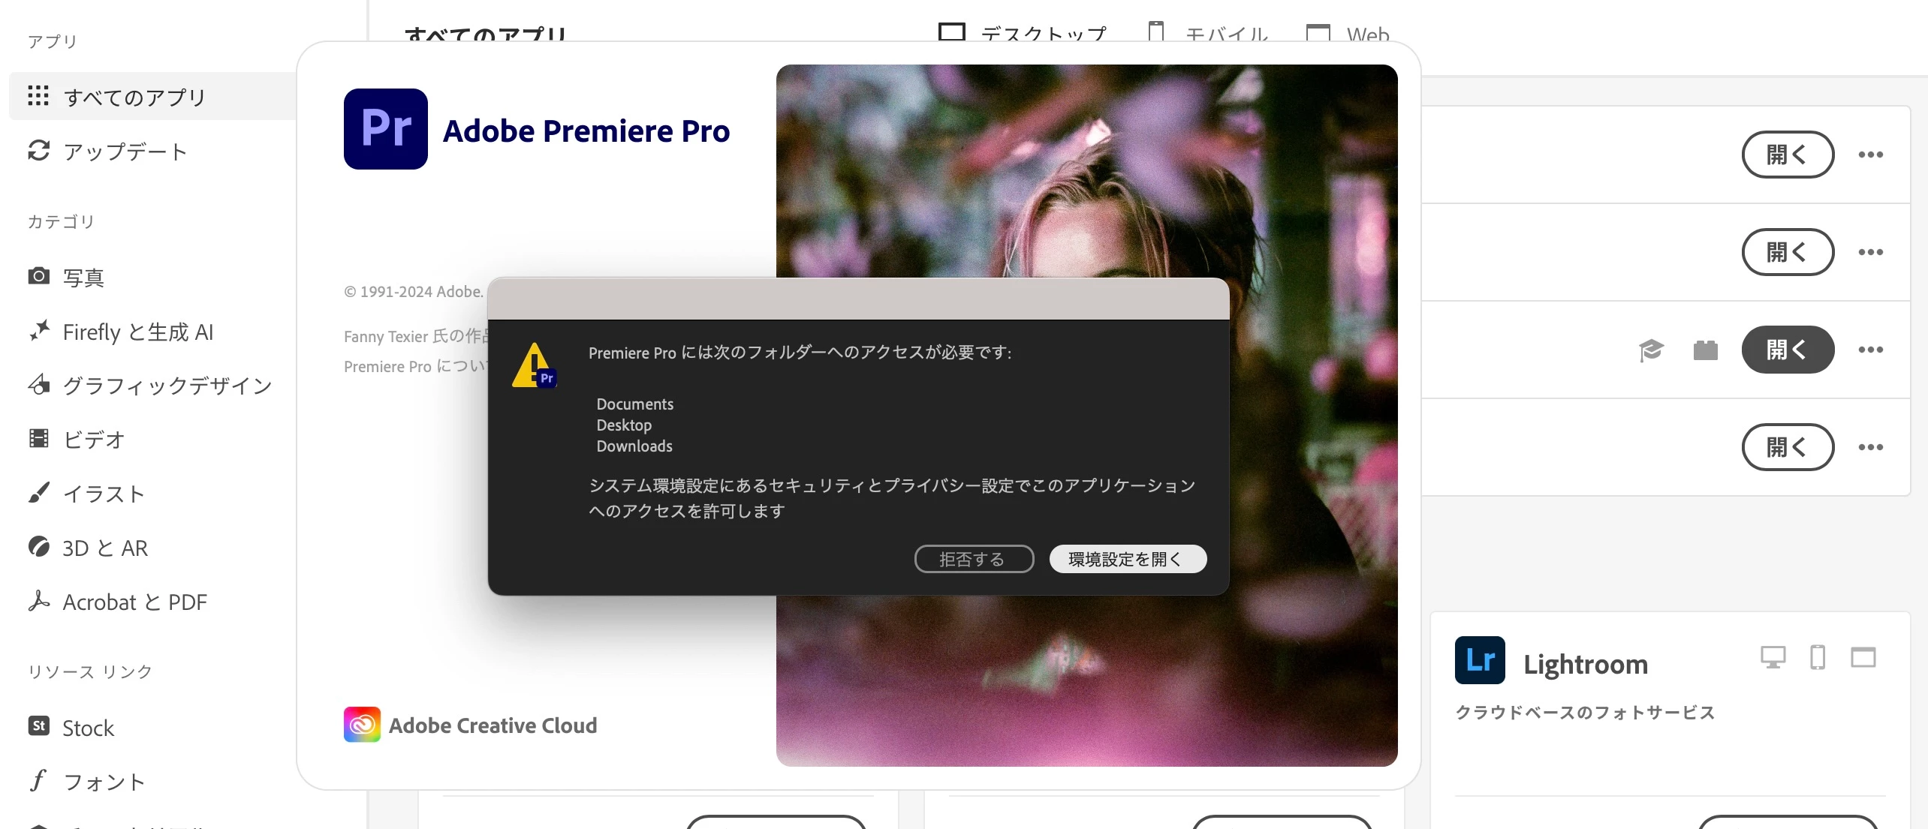Switch to the デスクトップ tab
The height and width of the screenshot is (829, 1928).
point(1023,33)
